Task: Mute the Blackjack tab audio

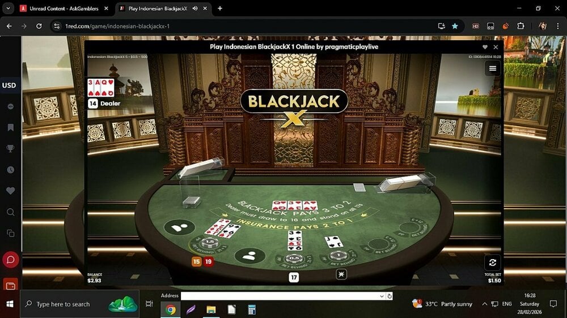Action: [x=196, y=8]
